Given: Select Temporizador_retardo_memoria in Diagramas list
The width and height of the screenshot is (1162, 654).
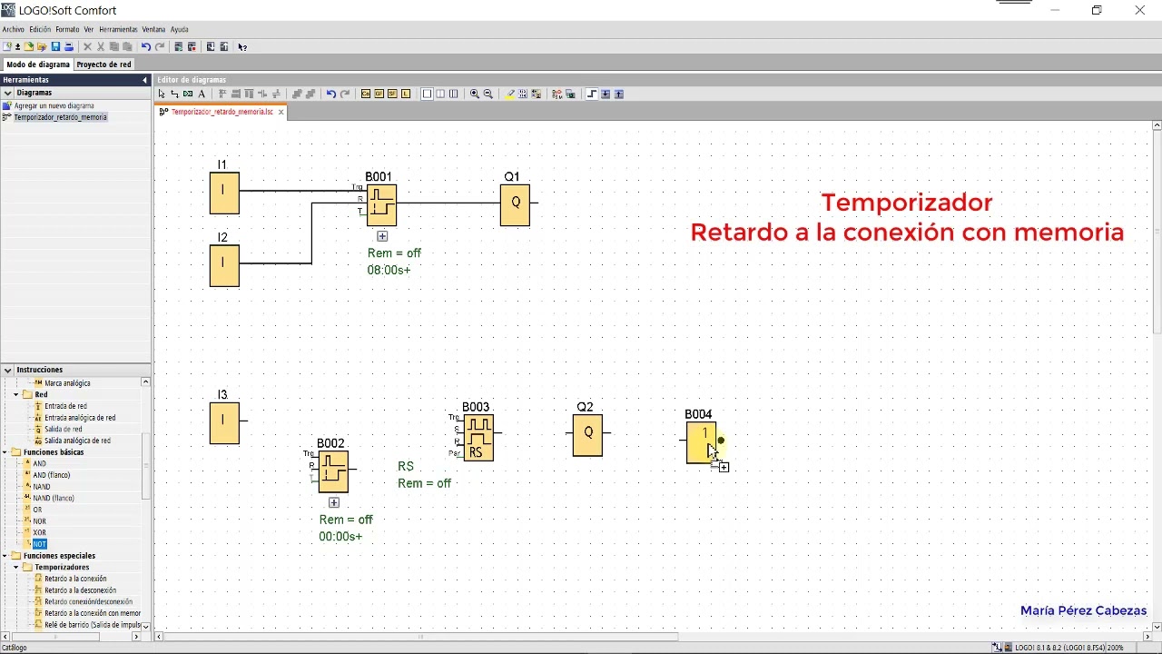Looking at the screenshot, I should point(60,117).
